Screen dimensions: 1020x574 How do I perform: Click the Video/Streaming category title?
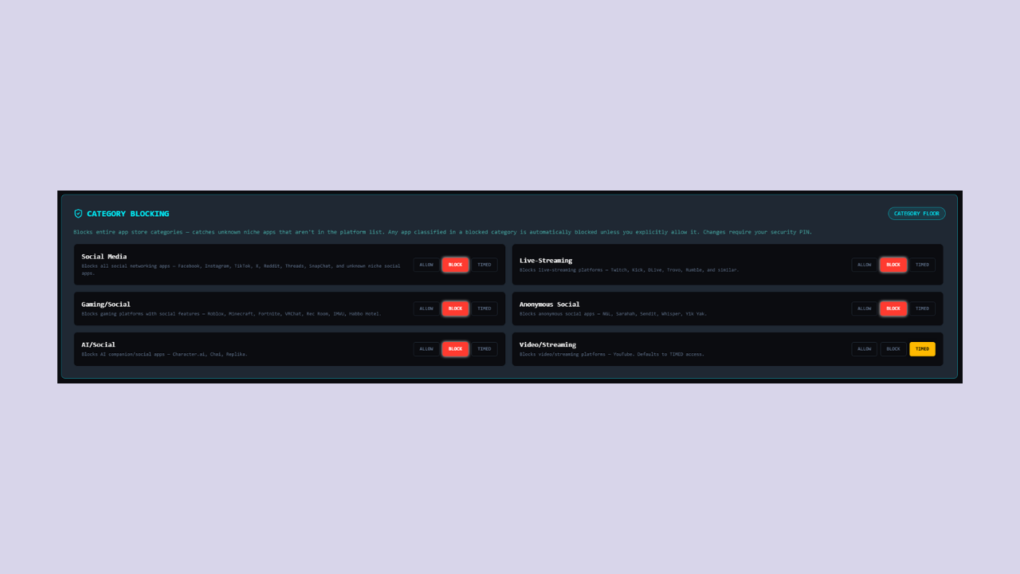[x=547, y=345]
